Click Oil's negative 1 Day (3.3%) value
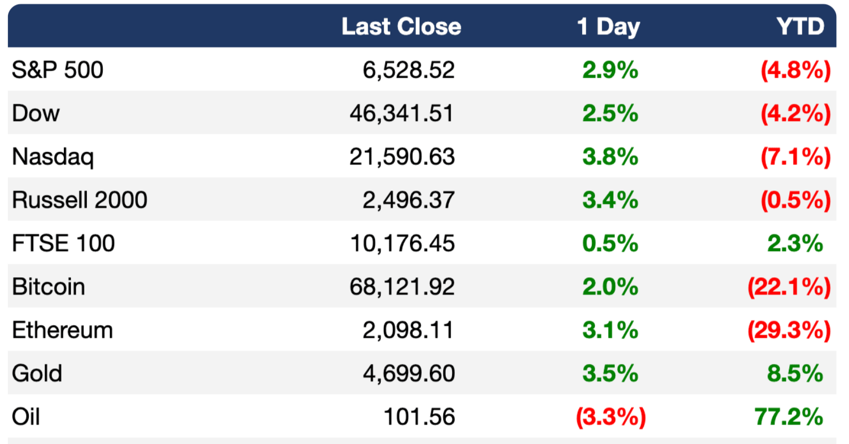 [610, 417]
